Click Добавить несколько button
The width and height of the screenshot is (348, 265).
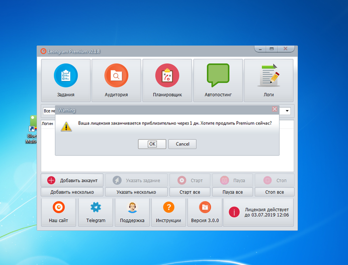click(72, 192)
